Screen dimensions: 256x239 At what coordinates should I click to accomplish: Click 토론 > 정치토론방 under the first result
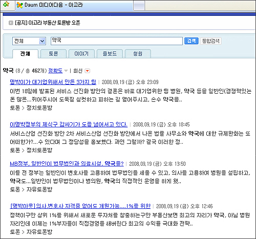click(x=31, y=108)
